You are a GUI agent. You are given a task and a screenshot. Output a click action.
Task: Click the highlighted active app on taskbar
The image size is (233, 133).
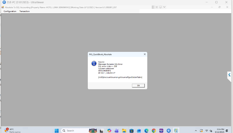(176, 131)
